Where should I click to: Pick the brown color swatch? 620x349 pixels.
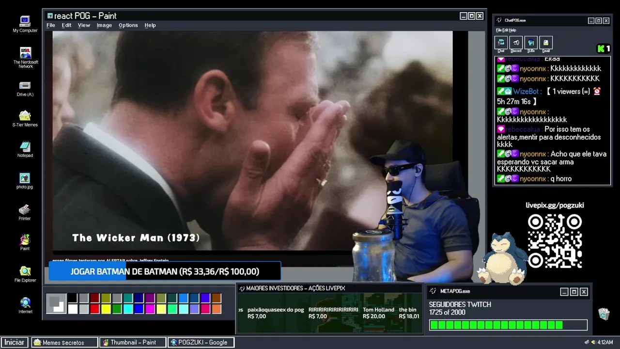[x=217, y=298]
